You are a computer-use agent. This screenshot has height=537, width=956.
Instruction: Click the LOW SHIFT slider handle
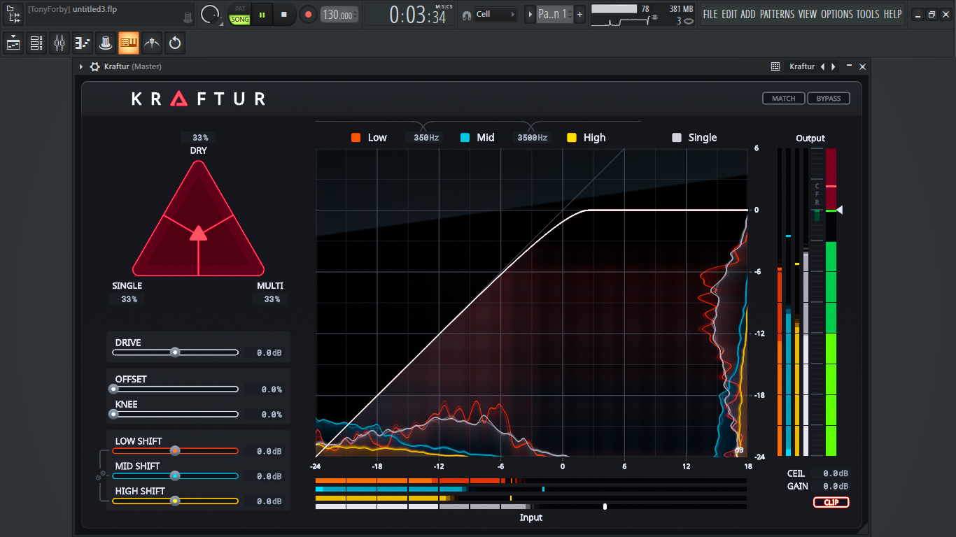(x=175, y=451)
